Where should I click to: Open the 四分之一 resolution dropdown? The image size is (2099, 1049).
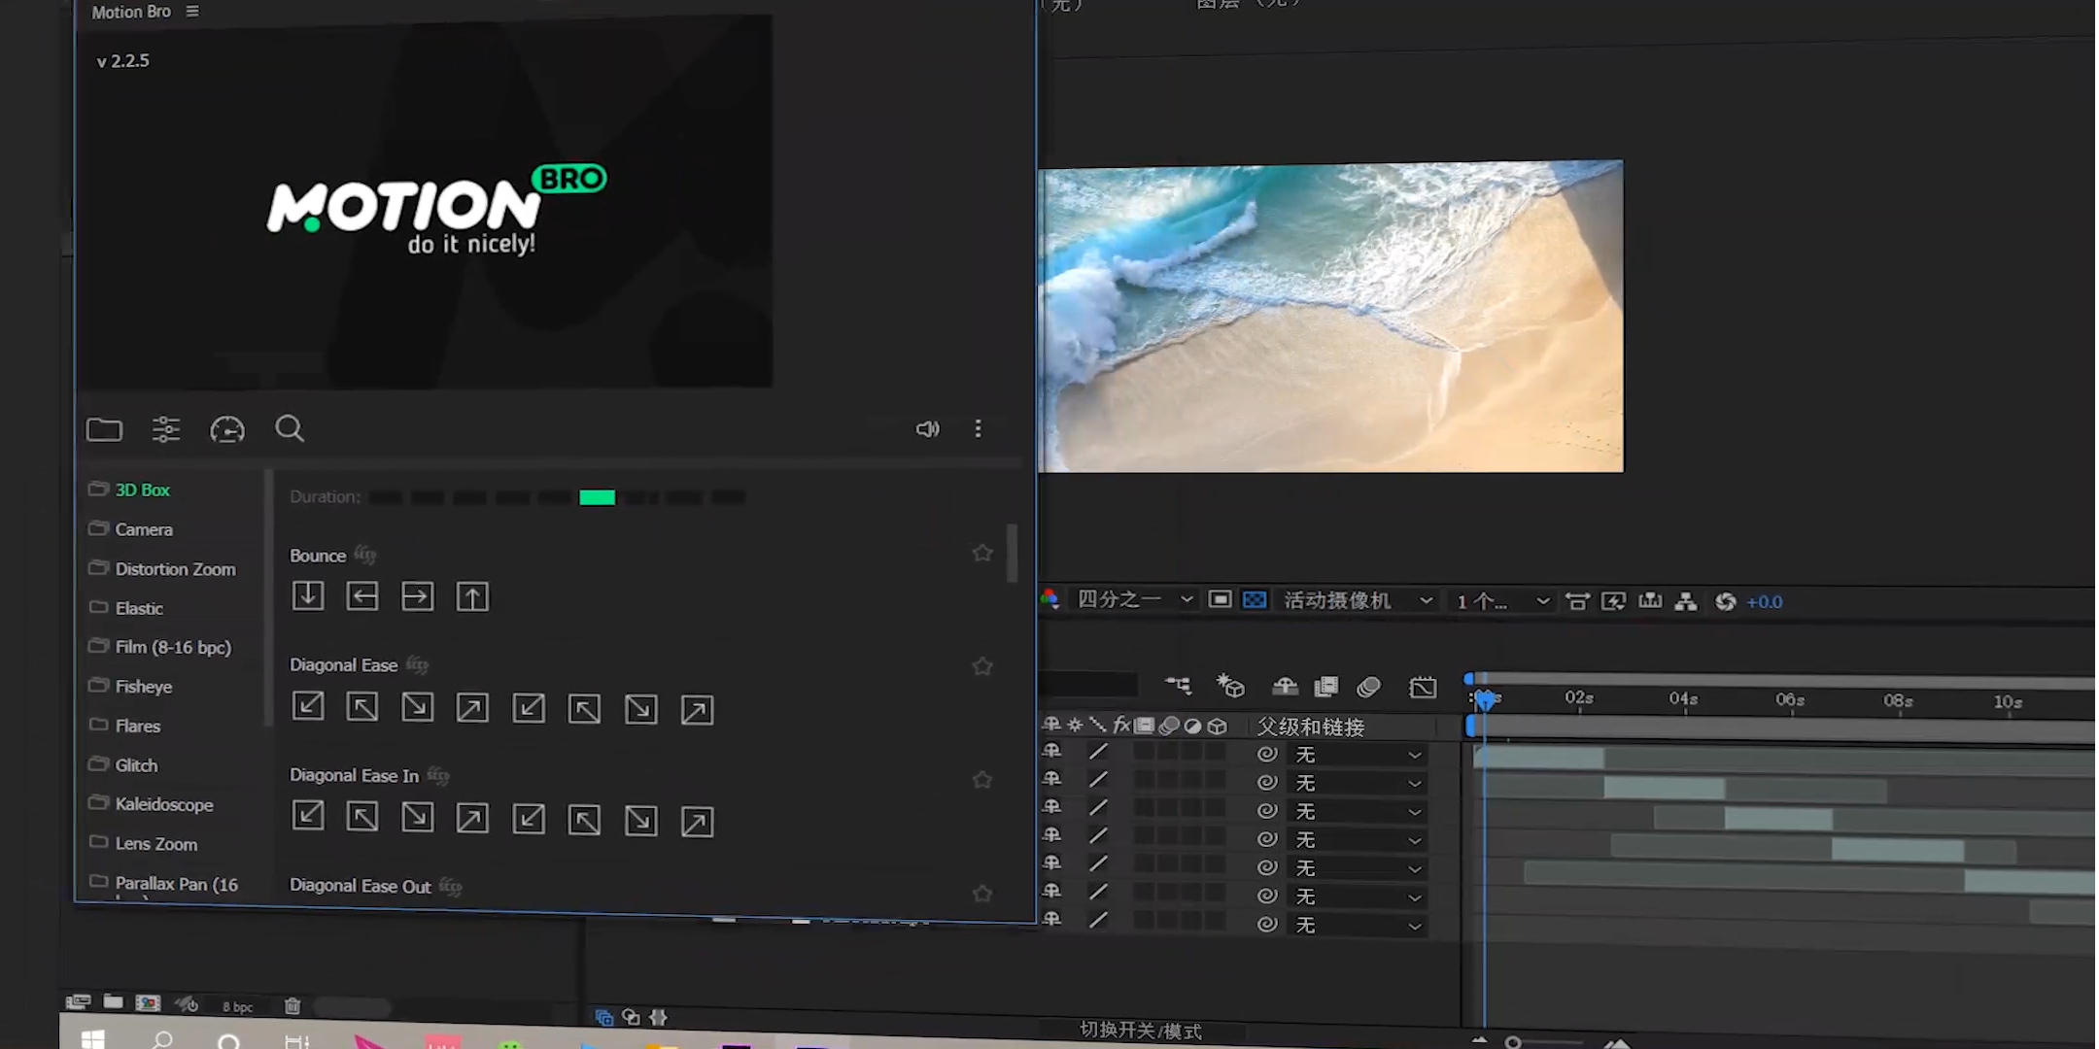(1134, 599)
